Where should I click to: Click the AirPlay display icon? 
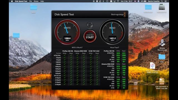(115, 1)
